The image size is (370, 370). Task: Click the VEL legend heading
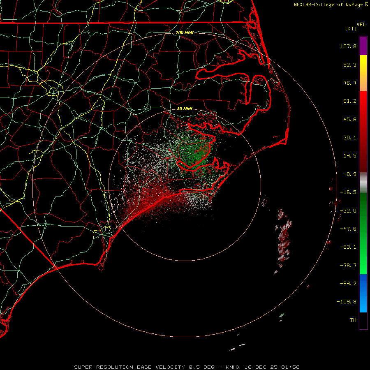(361, 25)
